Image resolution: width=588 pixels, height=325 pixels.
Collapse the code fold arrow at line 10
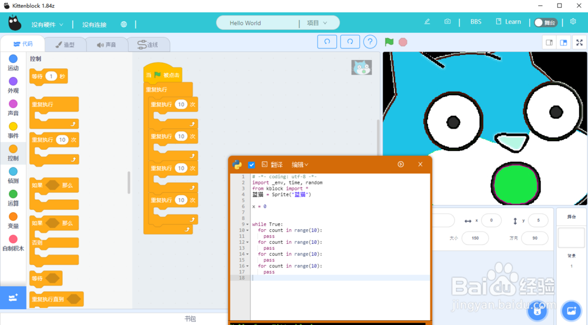(x=248, y=230)
